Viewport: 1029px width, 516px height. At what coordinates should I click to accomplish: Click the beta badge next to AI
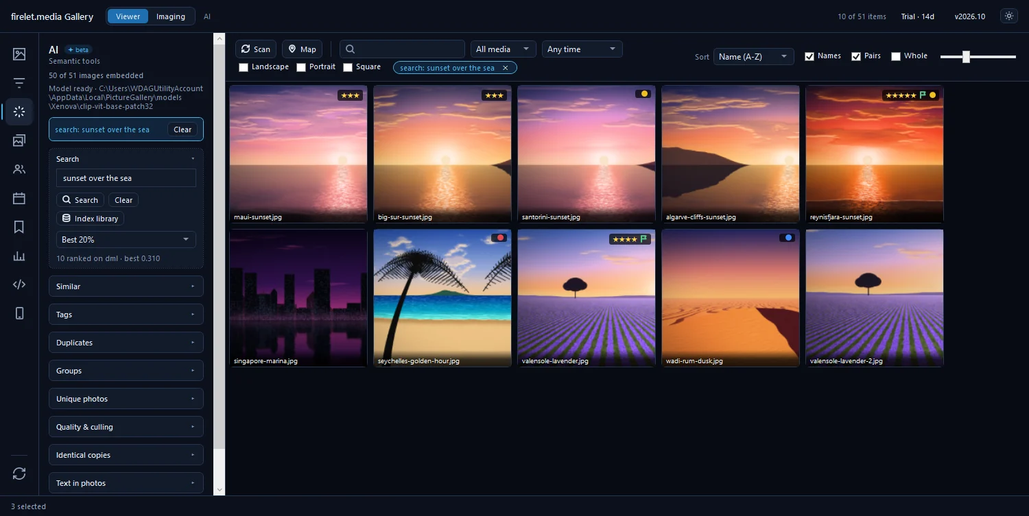(x=78, y=50)
